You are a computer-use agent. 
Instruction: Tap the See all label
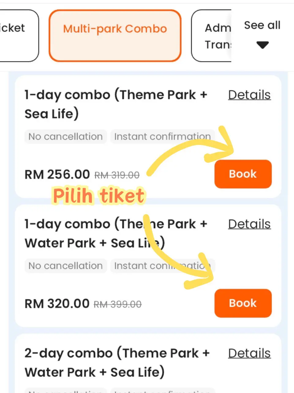[262, 25]
